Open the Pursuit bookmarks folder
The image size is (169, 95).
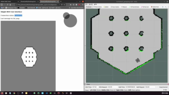[x=45, y=8]
